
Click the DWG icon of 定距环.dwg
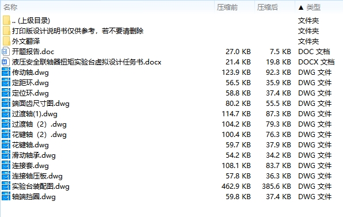coord(6,83)
